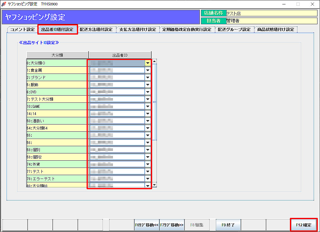Click the F9 終了 button
320x232 pixels.
click(x=228, y=225)
